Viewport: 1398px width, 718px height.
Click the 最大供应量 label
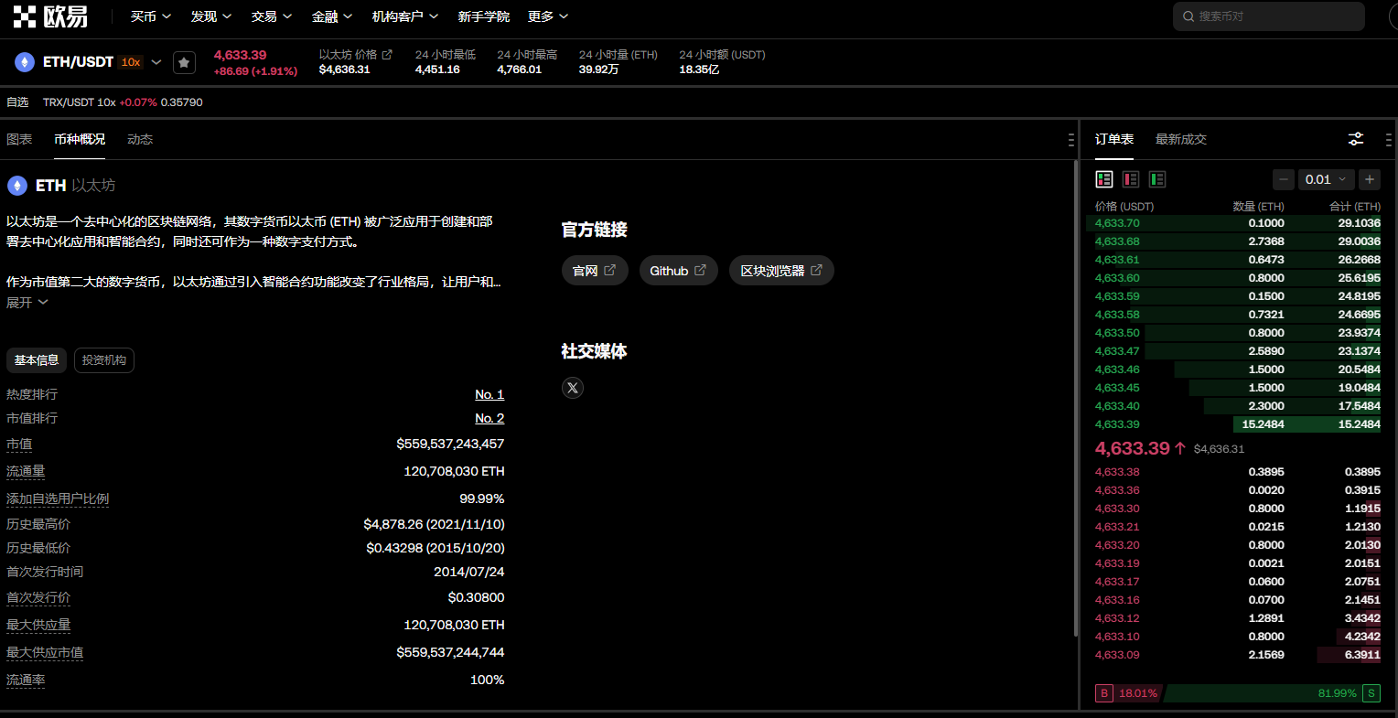(38, 625)
